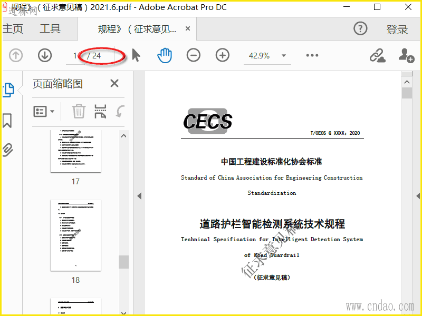Viewport: 422px width, 316px height.
Task: Toggle the page thumbnails sidebar icon
Action: click(x=8, y=90)
